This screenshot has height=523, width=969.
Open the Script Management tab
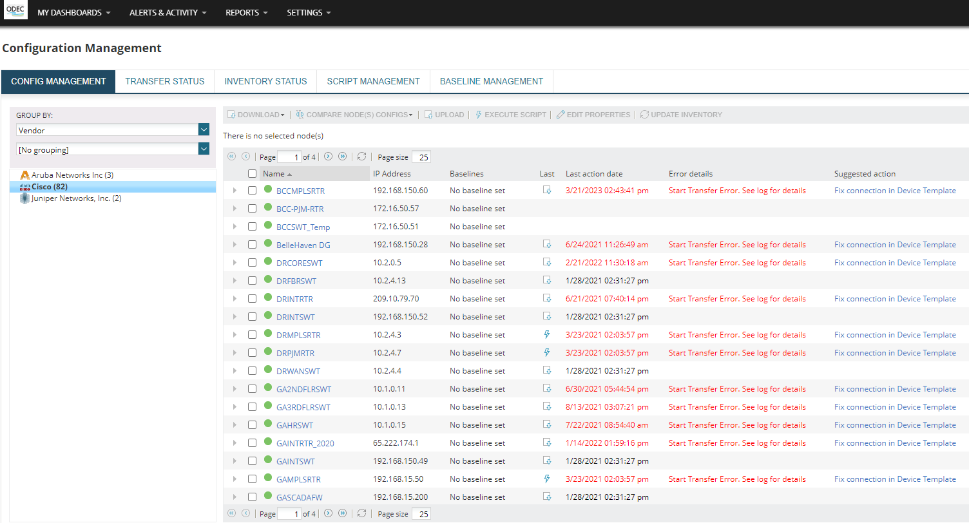point(373,81)
